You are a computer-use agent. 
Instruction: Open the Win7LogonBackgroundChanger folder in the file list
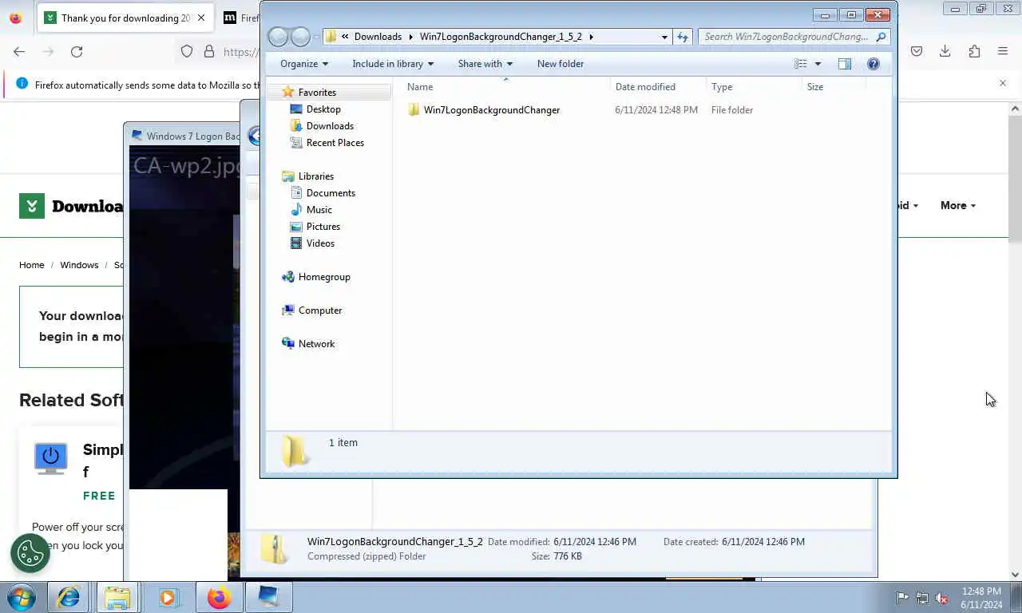coord(492,110)
